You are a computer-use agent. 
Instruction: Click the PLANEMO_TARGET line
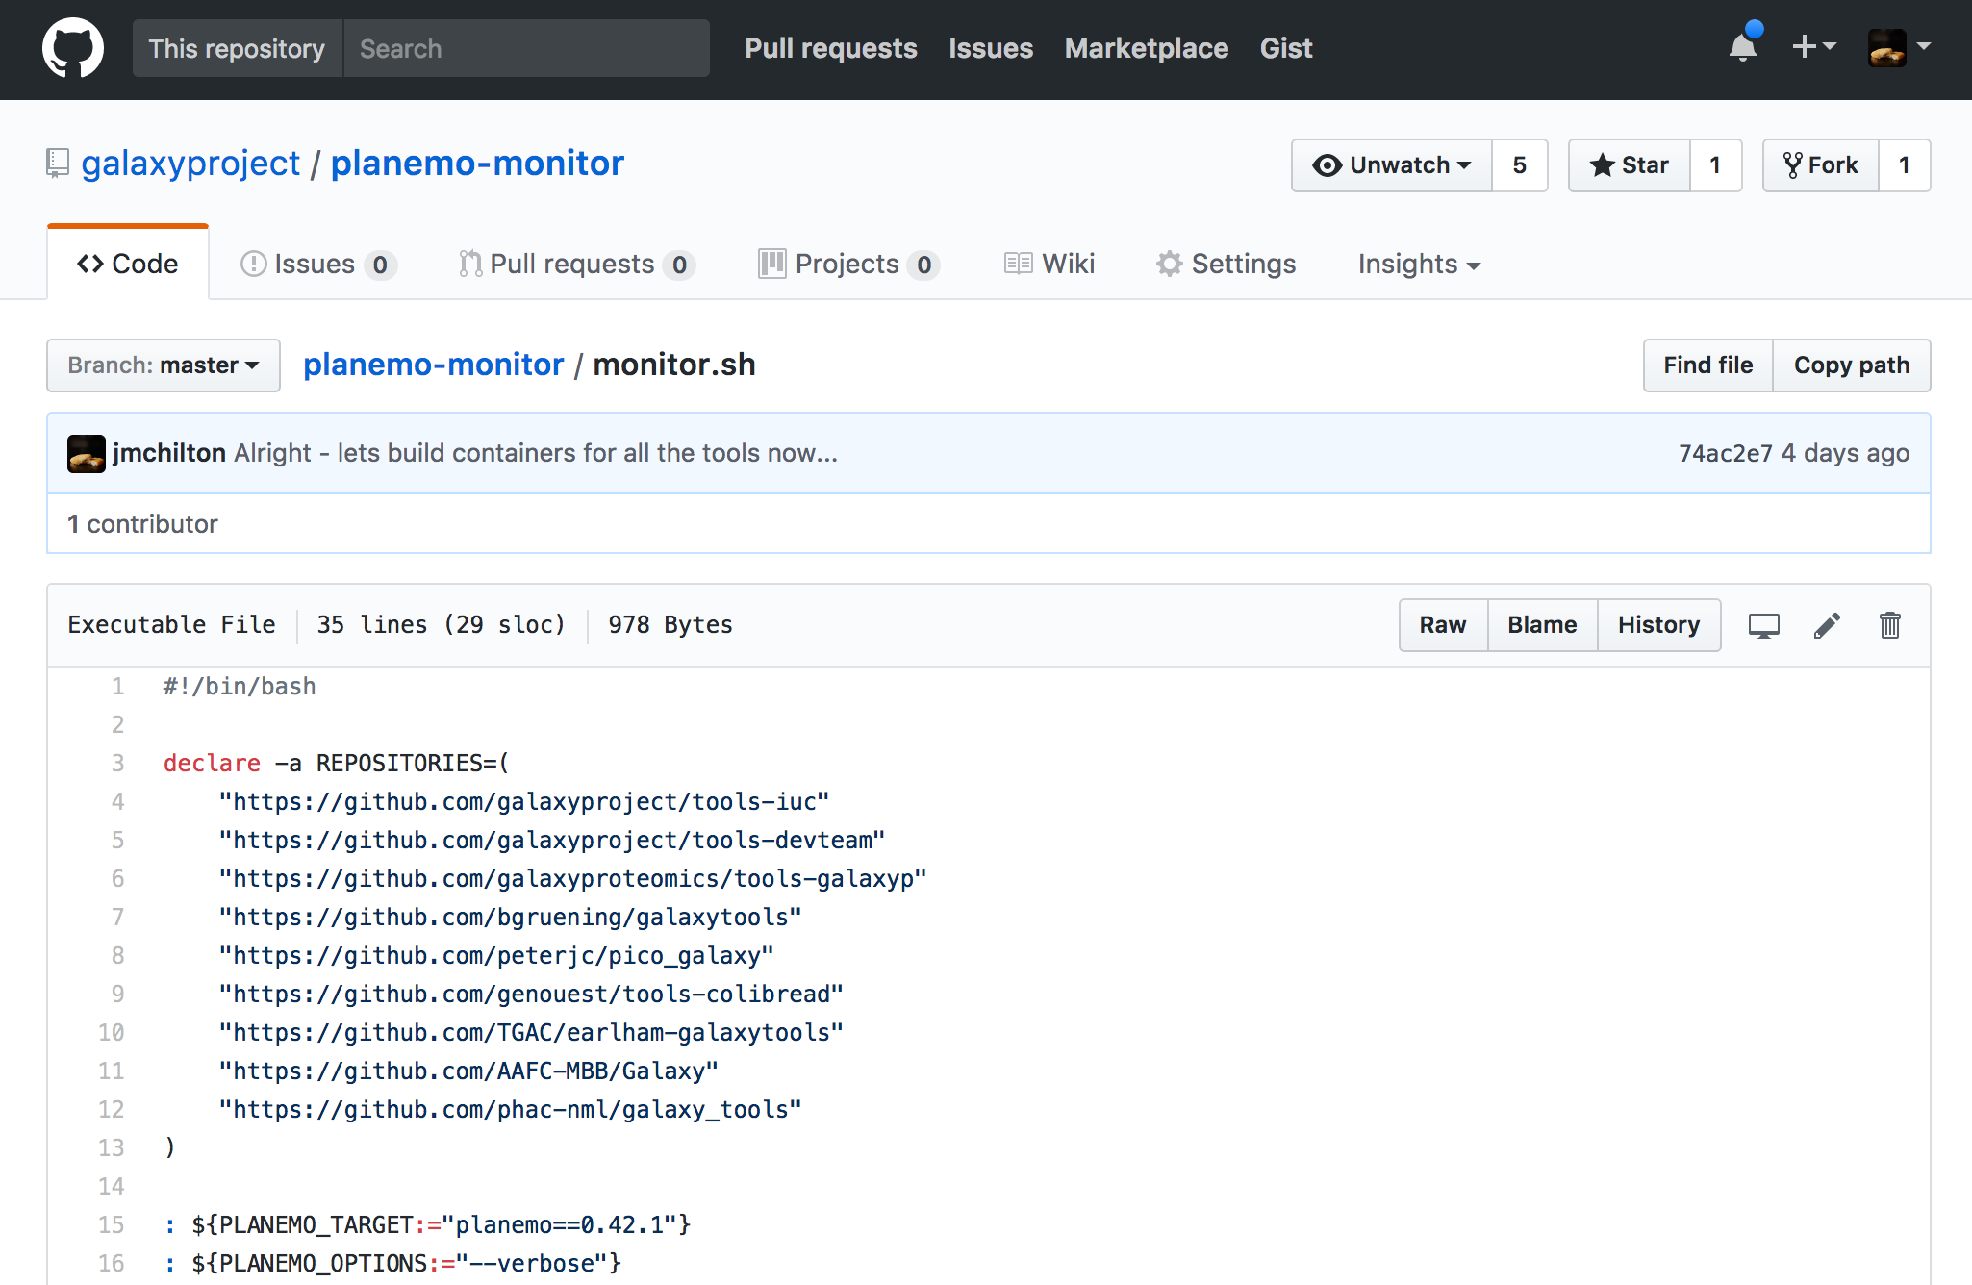(427, 1224)
